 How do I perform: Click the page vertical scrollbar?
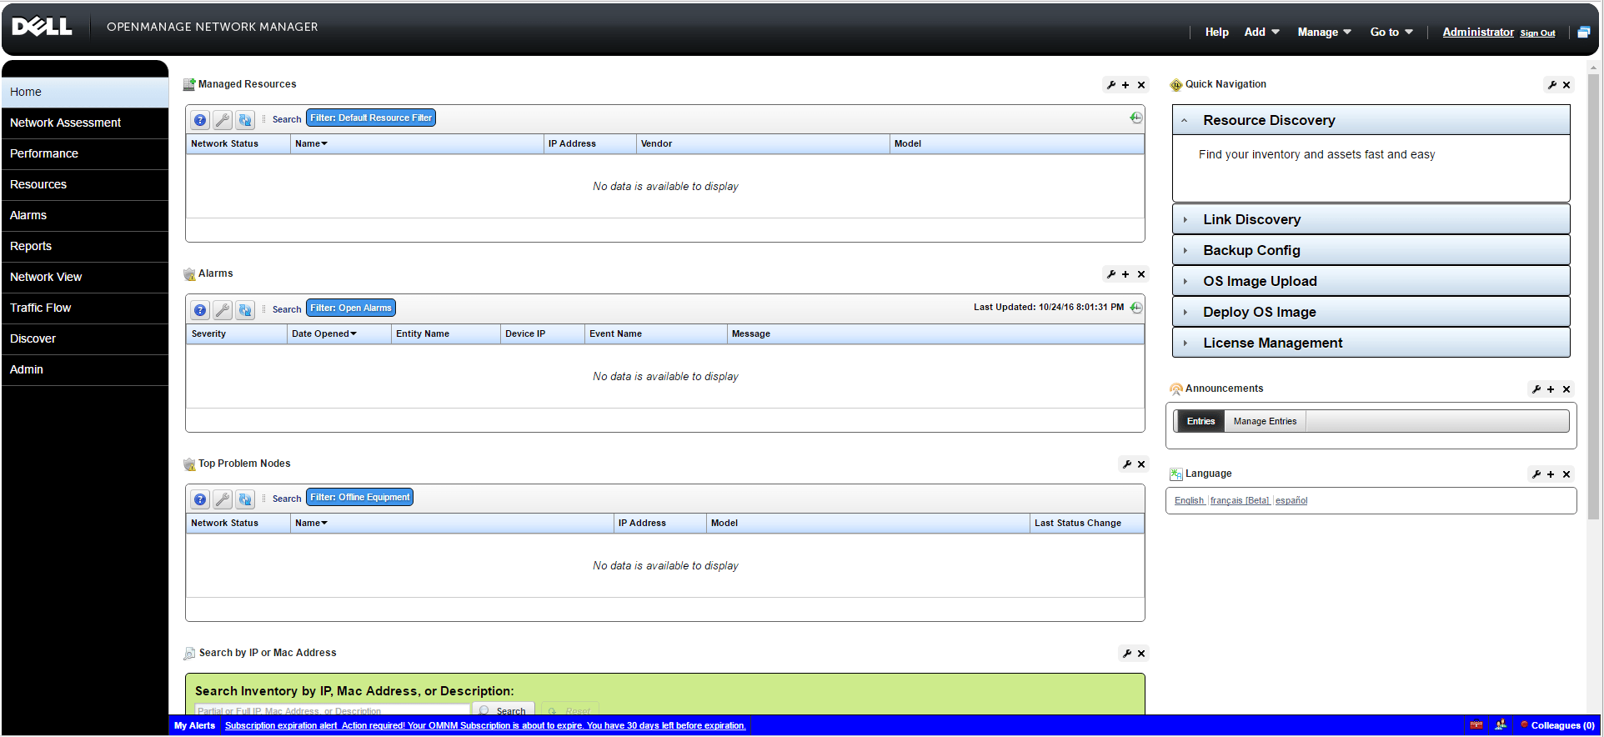[x=1594, y=296]
